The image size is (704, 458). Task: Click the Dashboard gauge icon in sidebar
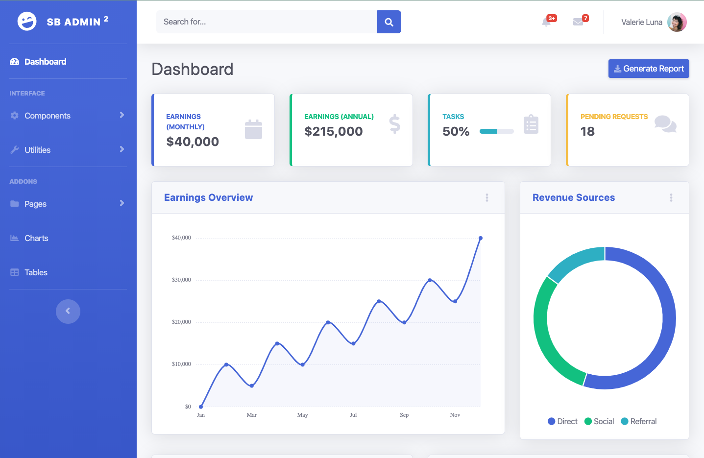click(x=15, y=62)
